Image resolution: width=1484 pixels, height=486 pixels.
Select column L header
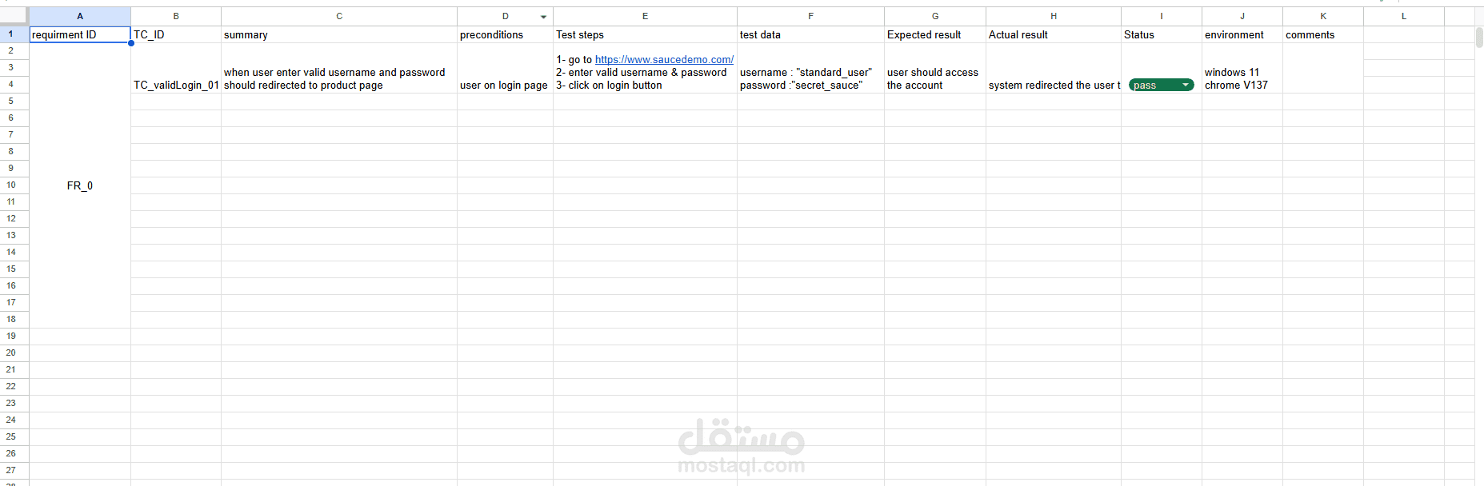coord(1404,16)
